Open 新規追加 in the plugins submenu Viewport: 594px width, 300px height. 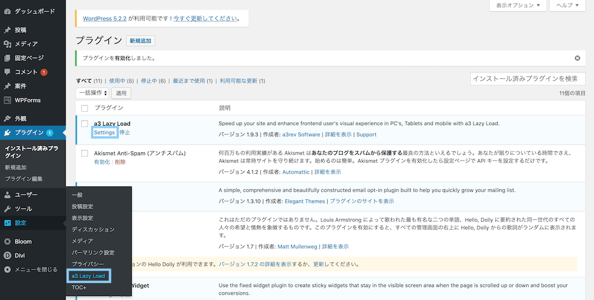16,167
